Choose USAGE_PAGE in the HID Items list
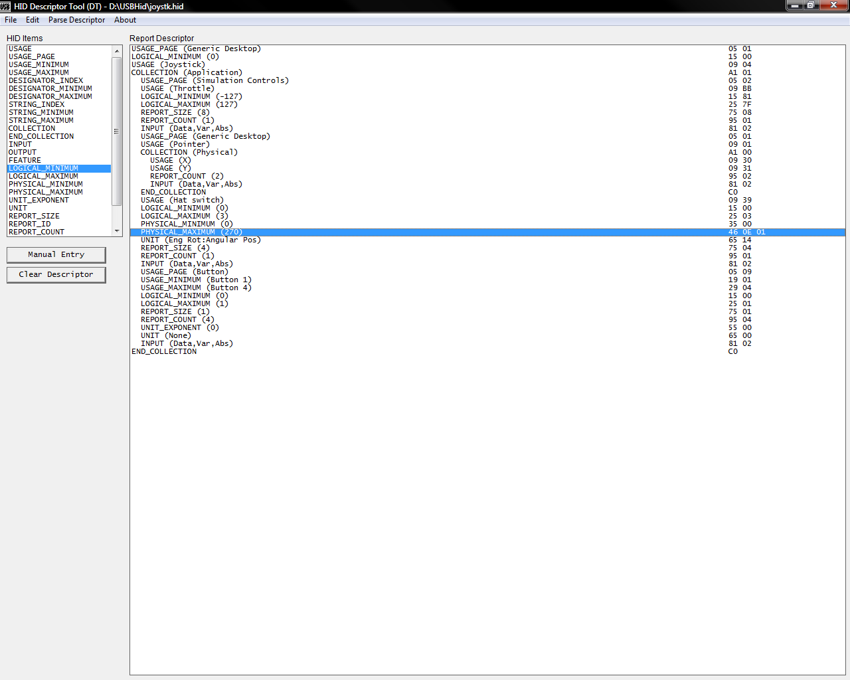The width and height of the screenshot is (850, 680). [32, 57]
